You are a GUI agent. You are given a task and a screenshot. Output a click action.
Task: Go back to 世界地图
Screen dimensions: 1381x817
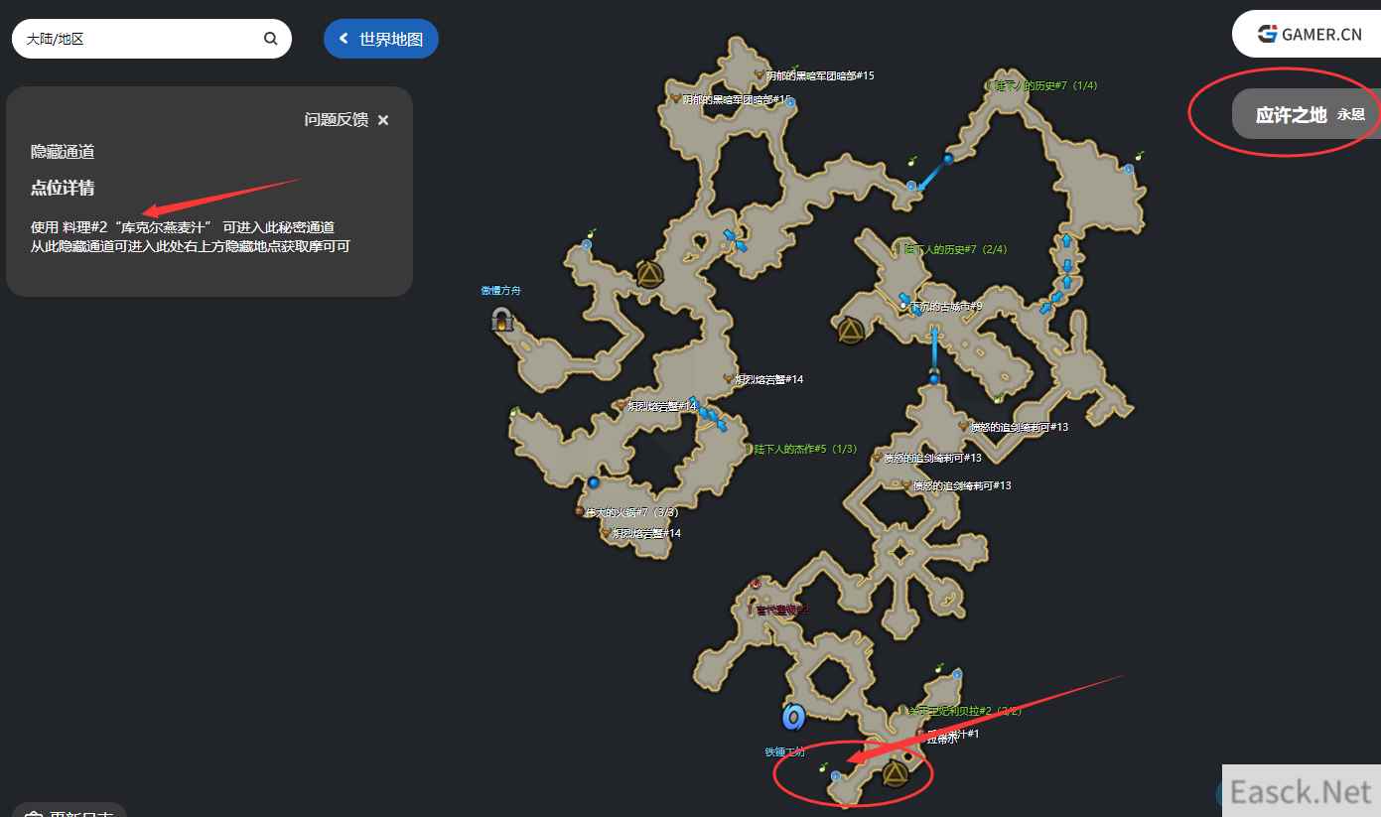click(x=381, y=39)
